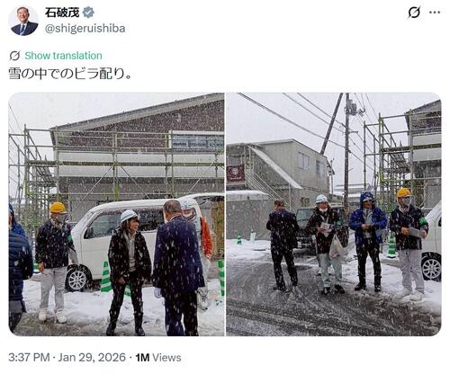Open the right snow photo with utility pole
This screenshot has height=374, width=450.
[334, 214]
